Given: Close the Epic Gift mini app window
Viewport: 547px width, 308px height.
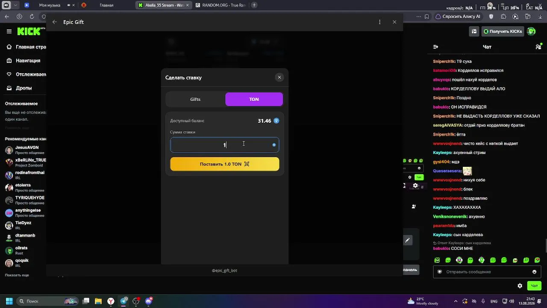Looking at the screenshot, I should pos(394,22).
